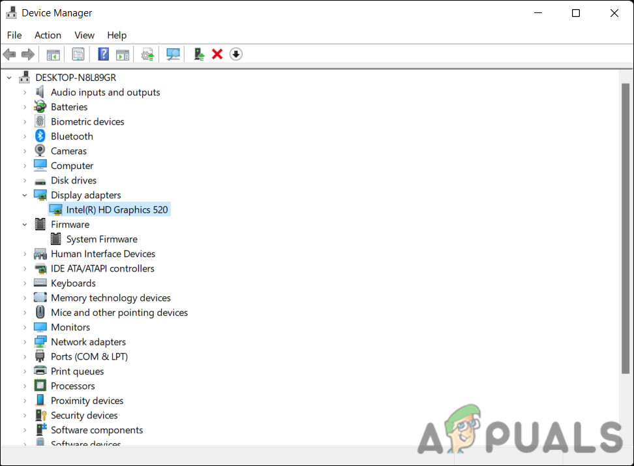Click the Enable device toolbar icon
The image size is (634, 466).
coord(199,54)
